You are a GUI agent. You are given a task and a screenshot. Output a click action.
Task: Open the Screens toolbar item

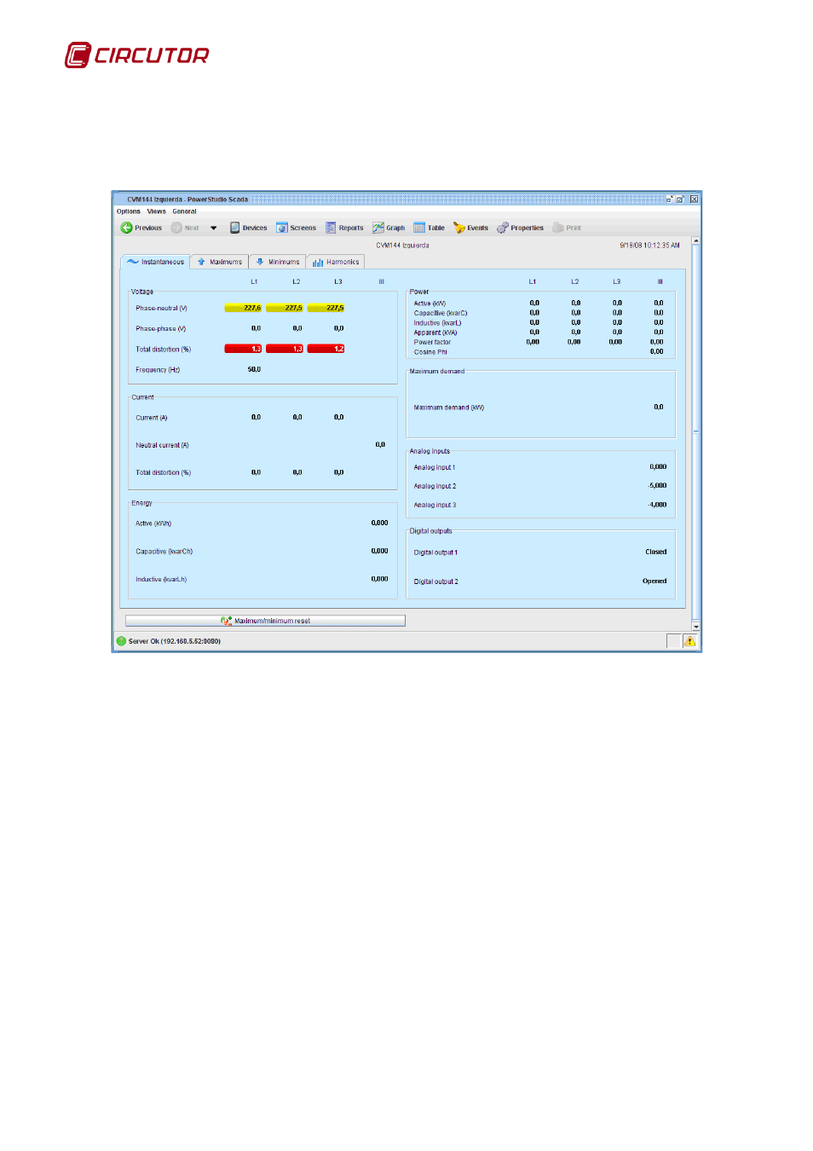point(296,228)
